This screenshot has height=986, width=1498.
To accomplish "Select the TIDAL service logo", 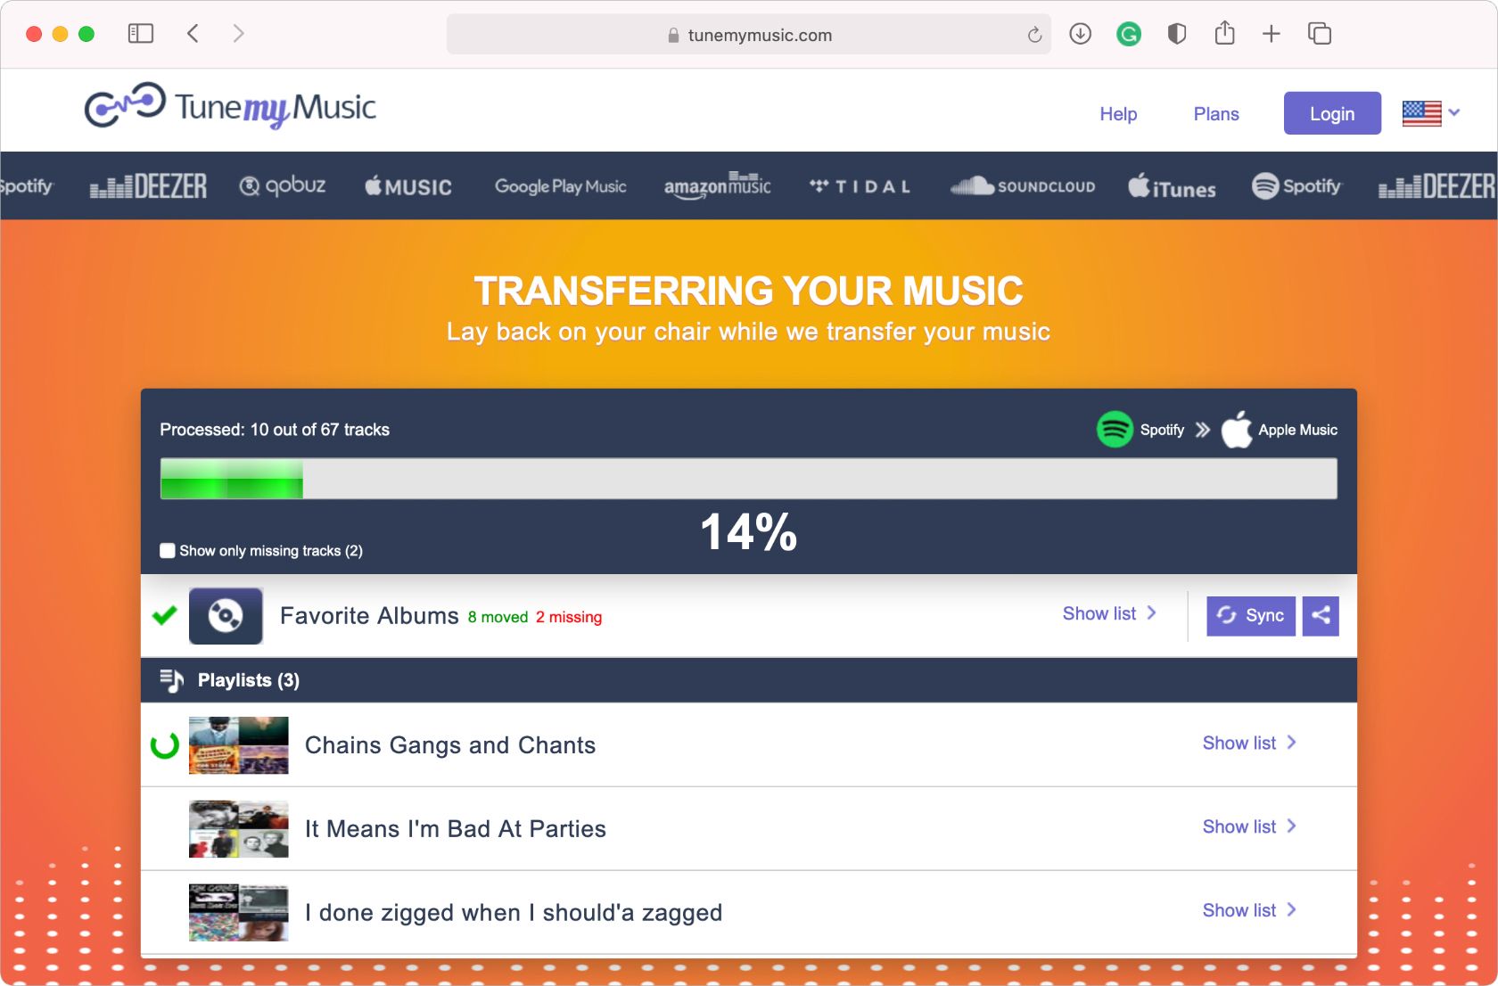I will point(860,186).
